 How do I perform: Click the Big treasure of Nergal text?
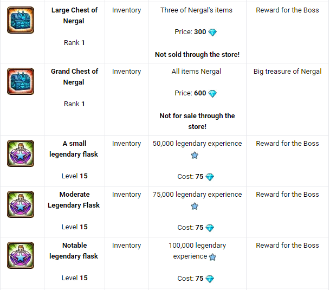click(x=287, y=72)
